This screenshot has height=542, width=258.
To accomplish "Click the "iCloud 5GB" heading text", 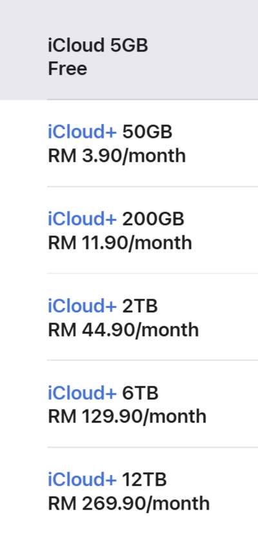I will (98, 45).
